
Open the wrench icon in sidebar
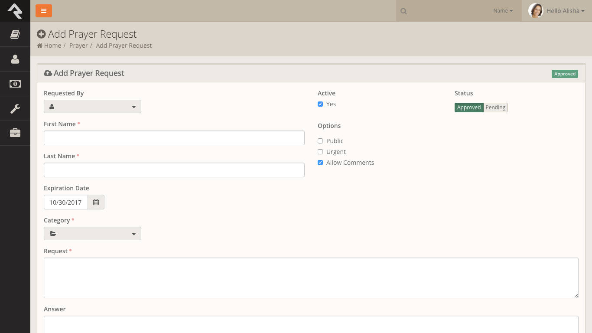(x=15, y=108)
